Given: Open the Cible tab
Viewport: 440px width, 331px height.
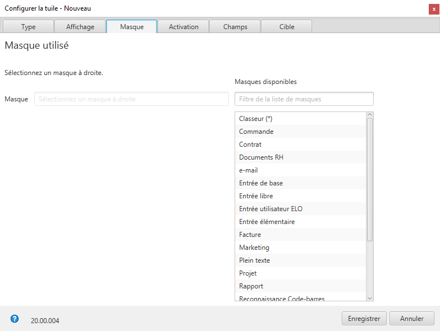Looking at the screenshot, I should 286,27.
